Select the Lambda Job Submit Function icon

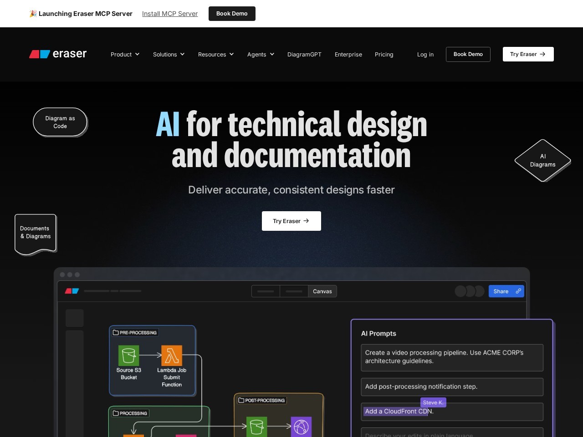coord(172,356)
